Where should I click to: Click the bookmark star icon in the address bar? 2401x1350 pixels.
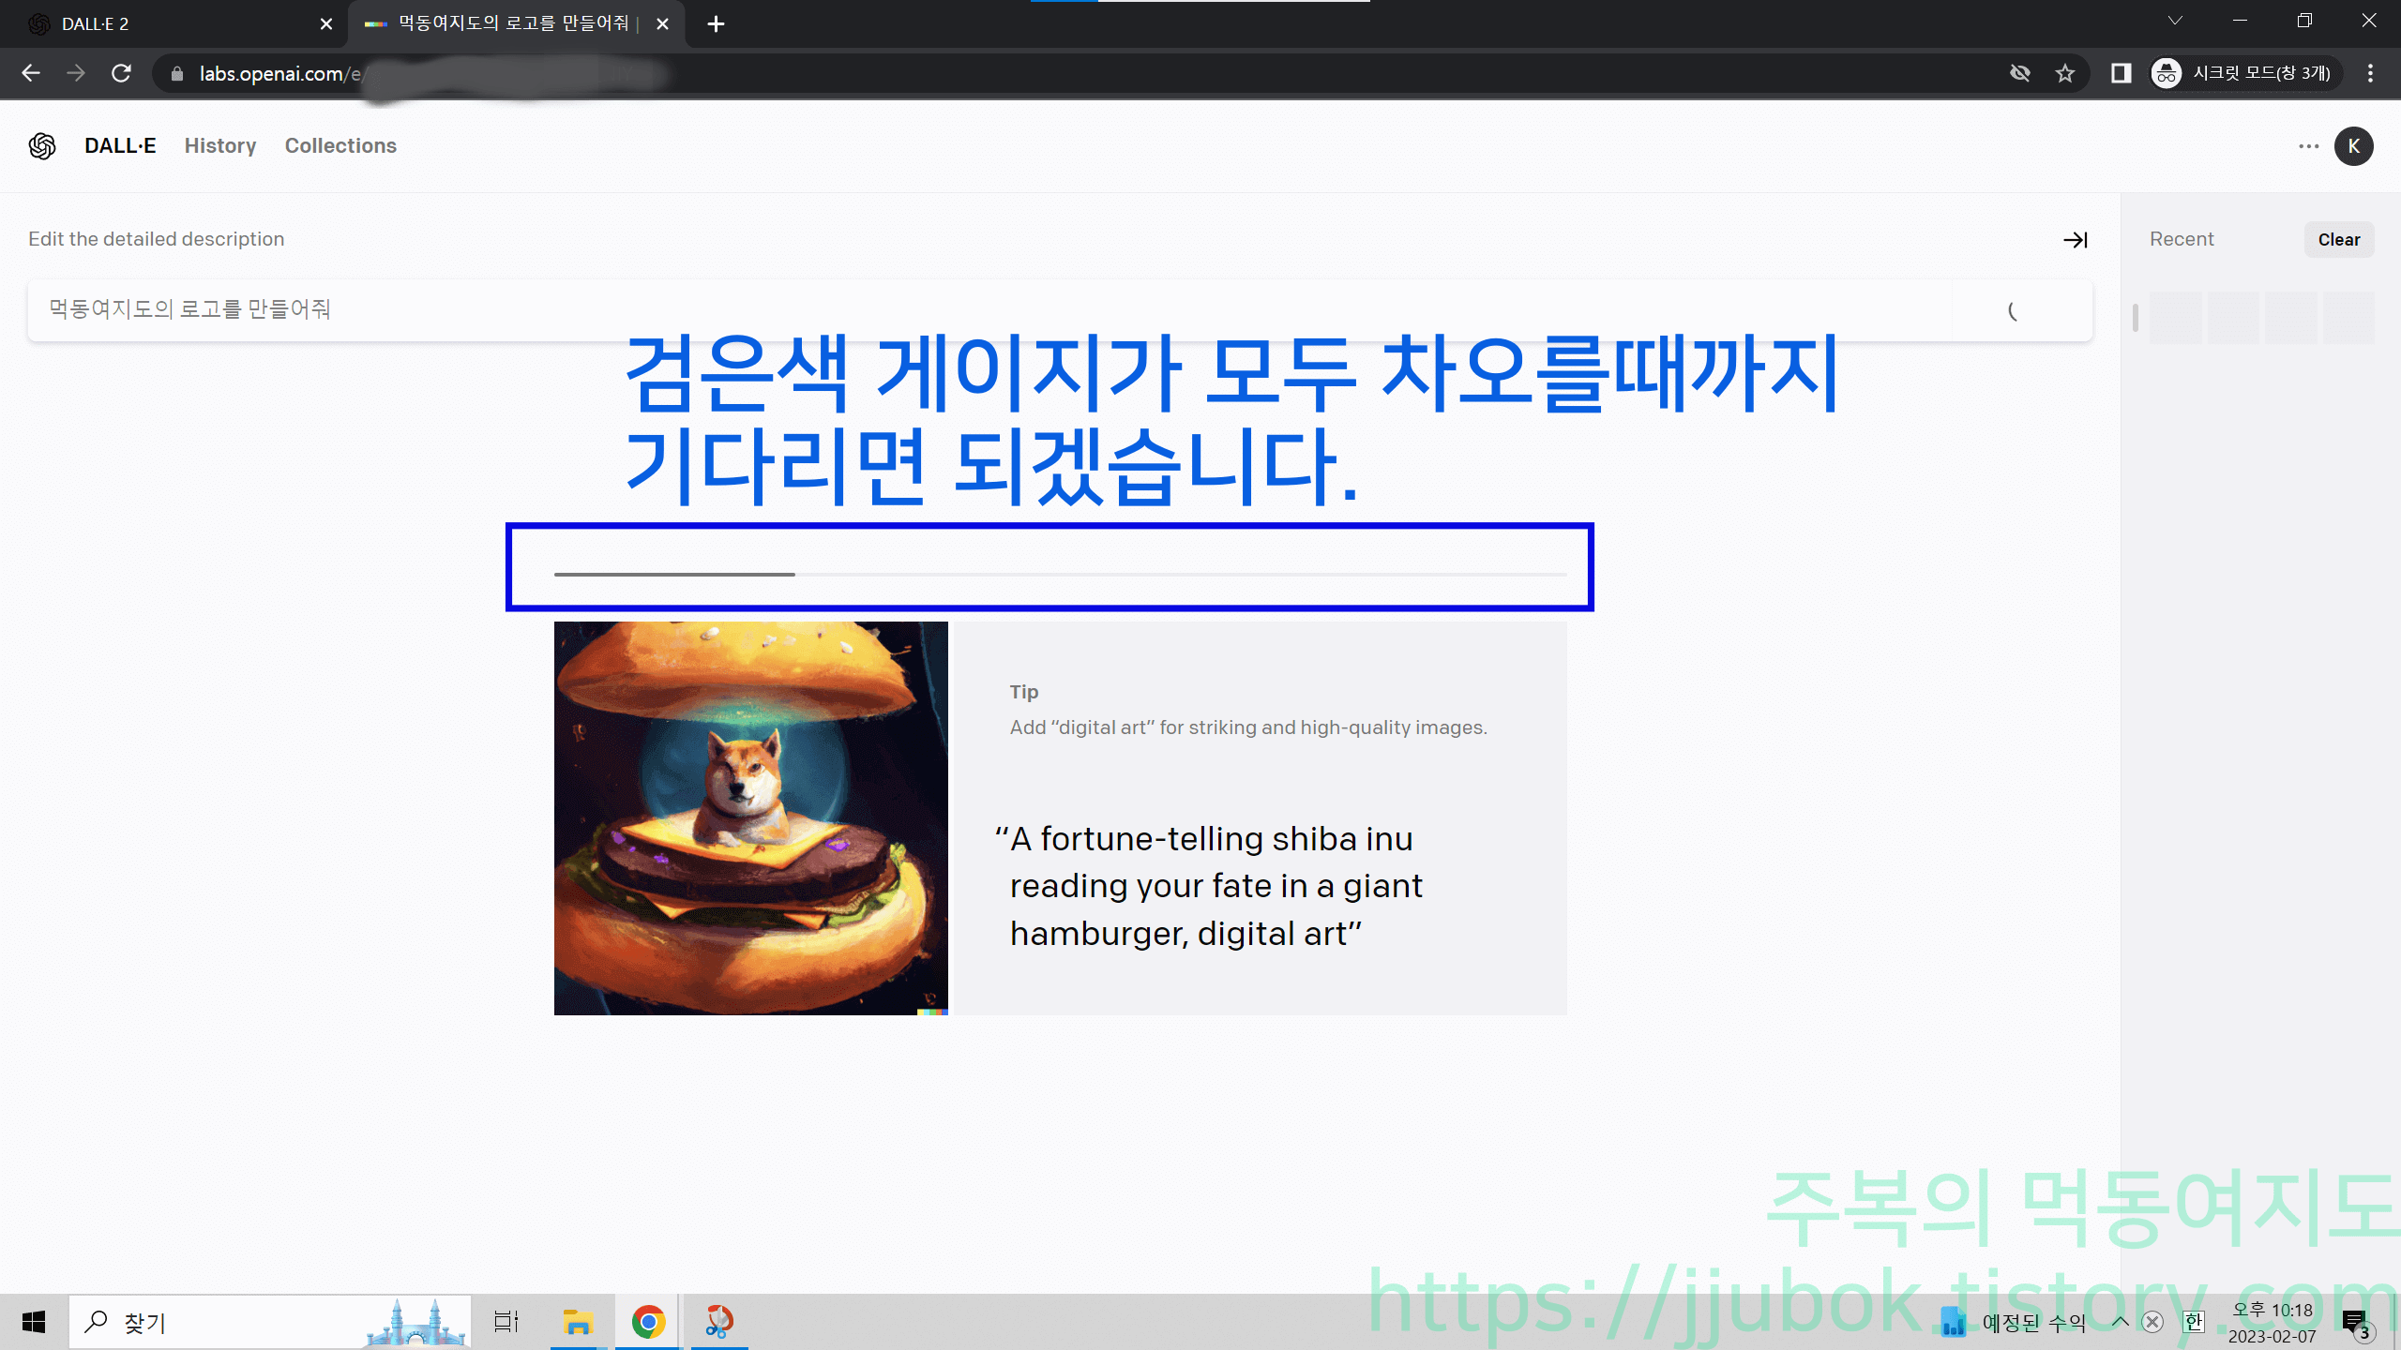click(2065, 73)
